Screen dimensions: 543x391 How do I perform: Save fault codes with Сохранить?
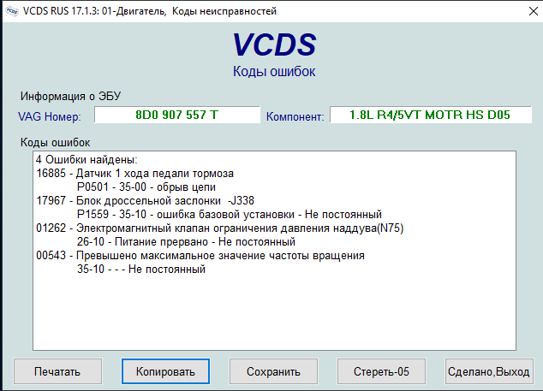click(x=273, y=371)
